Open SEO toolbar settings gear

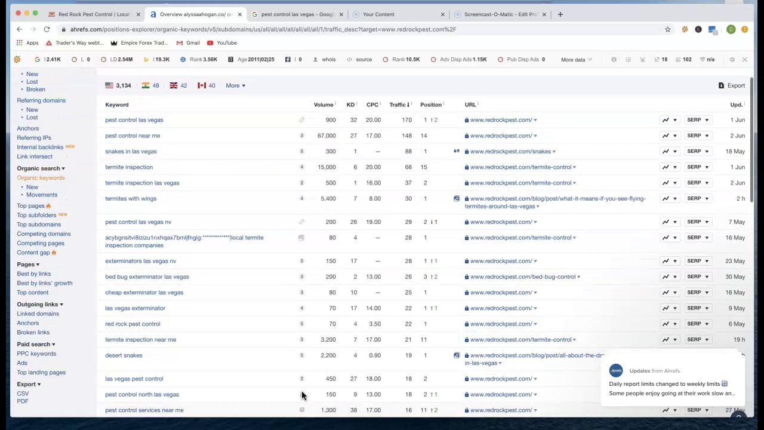click(732, 60)
